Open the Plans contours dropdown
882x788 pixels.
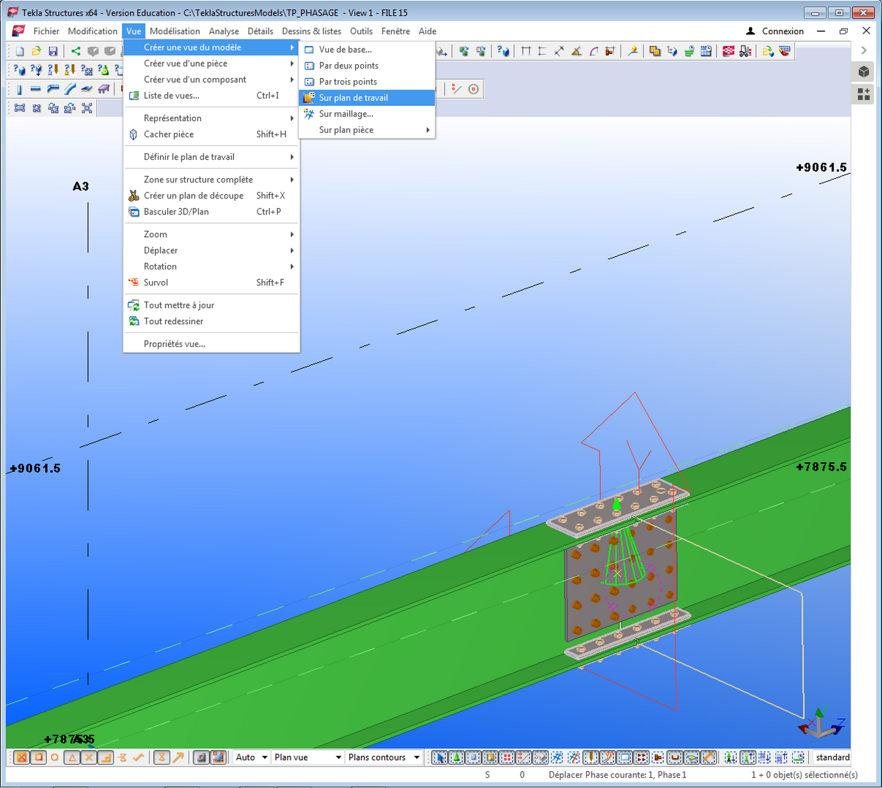pos(383,757)
